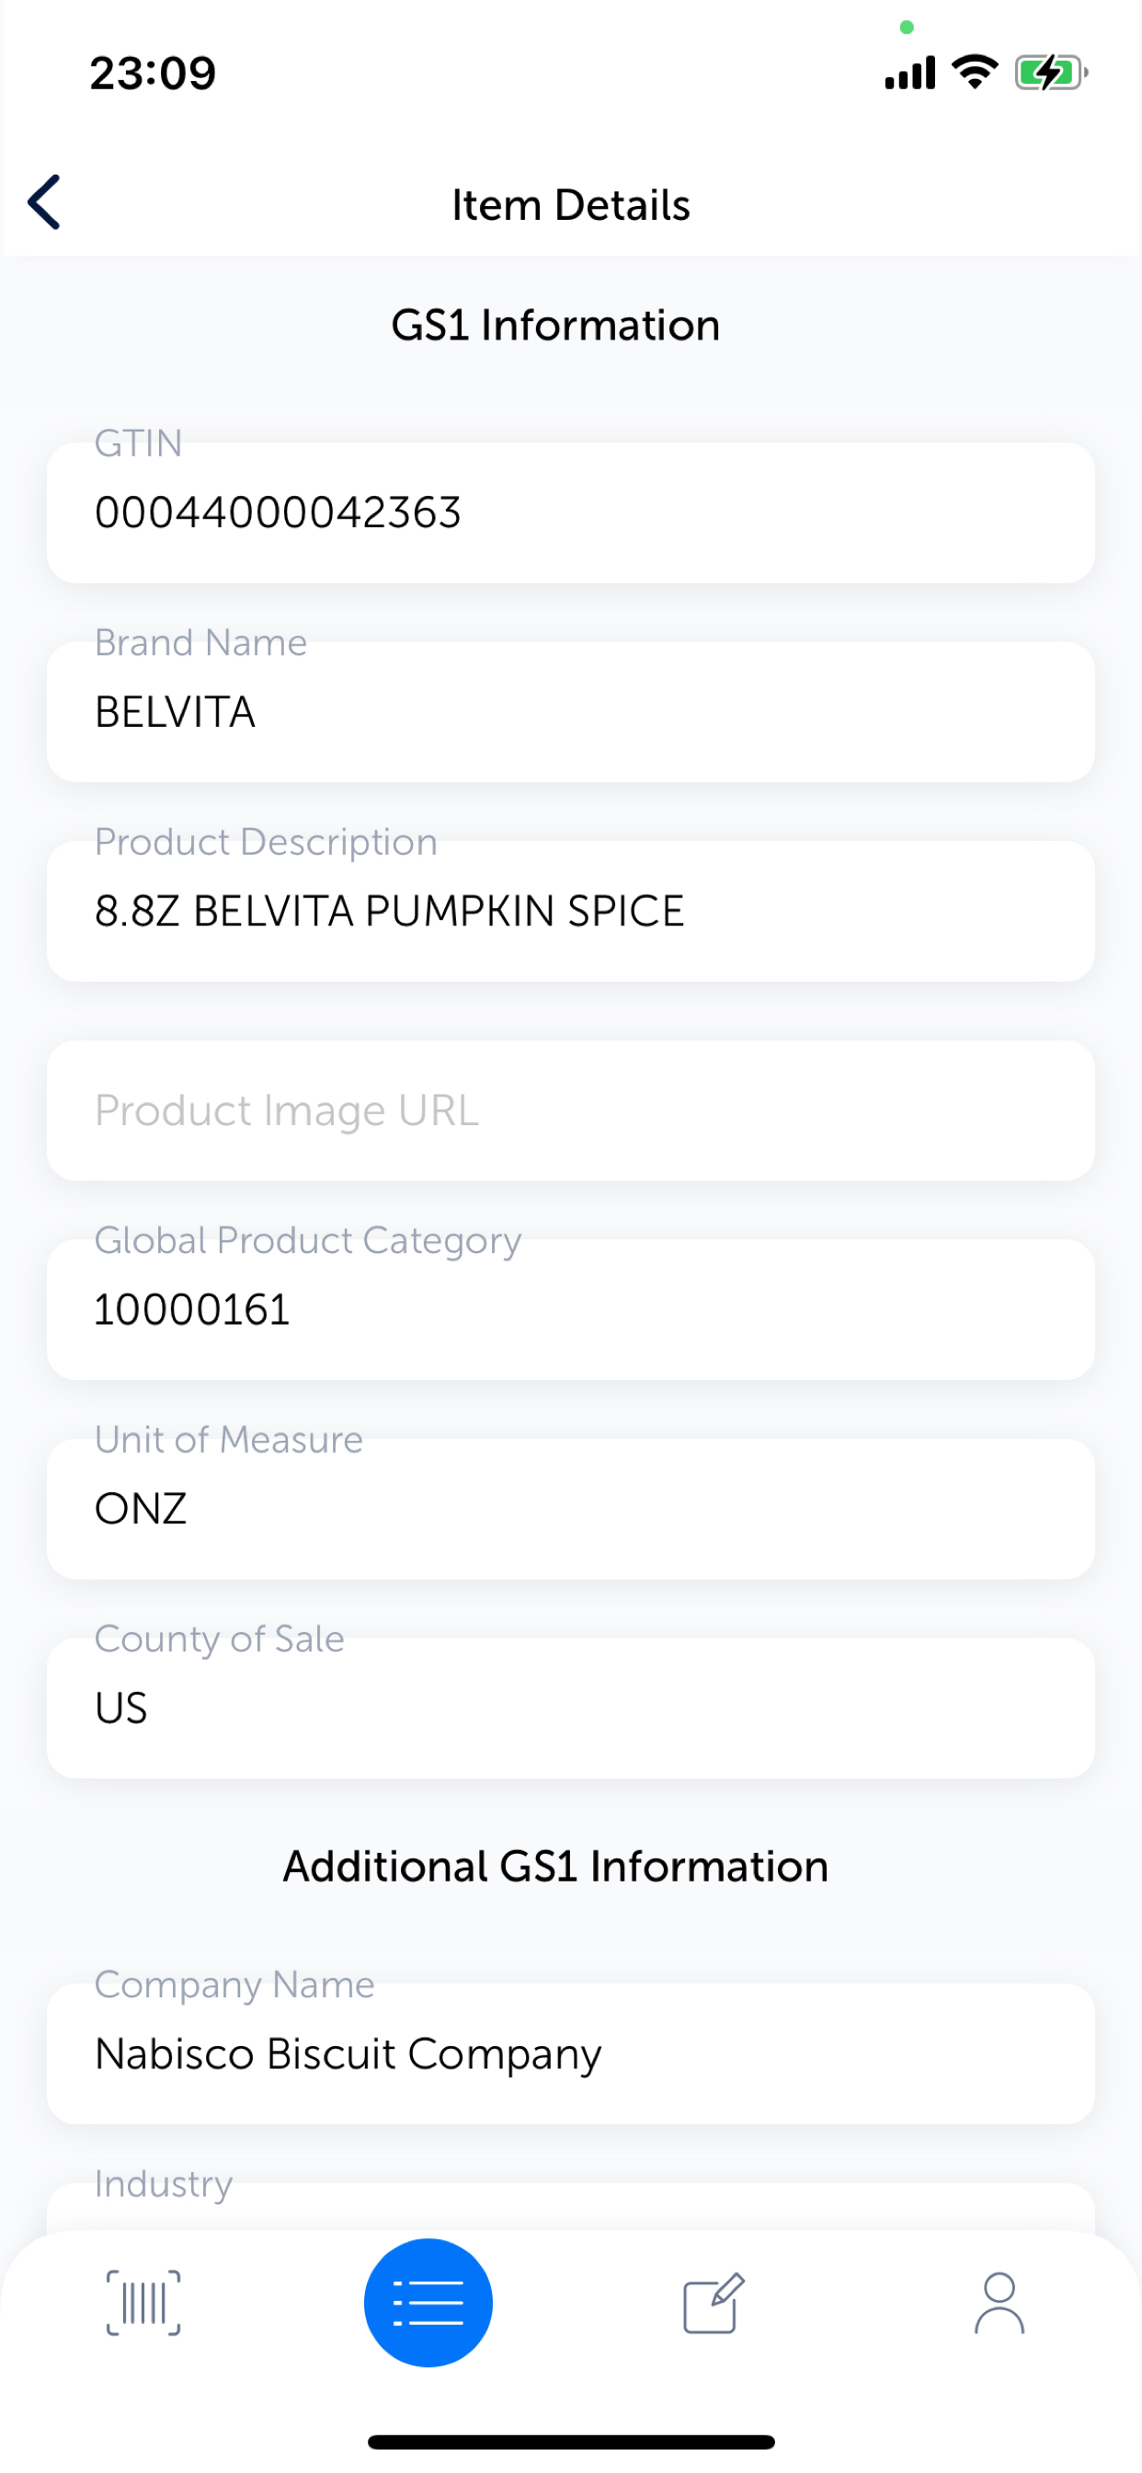Tap the Wi-Fi status icon
The height and width of the screenshot is (2473, 1142).
974,72
